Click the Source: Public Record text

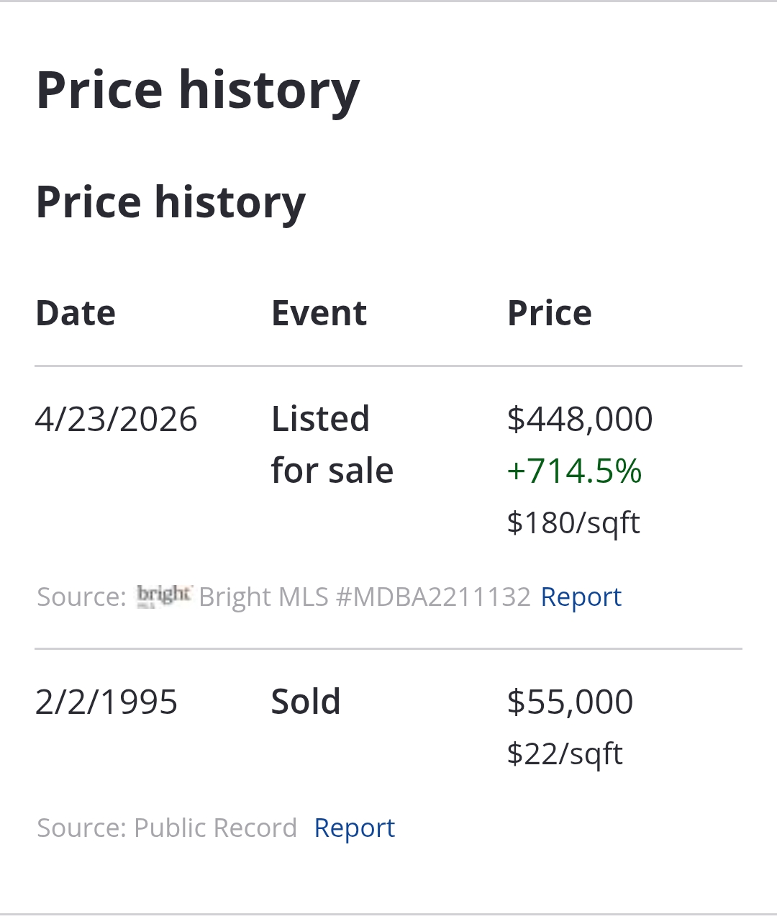[167, 828]
